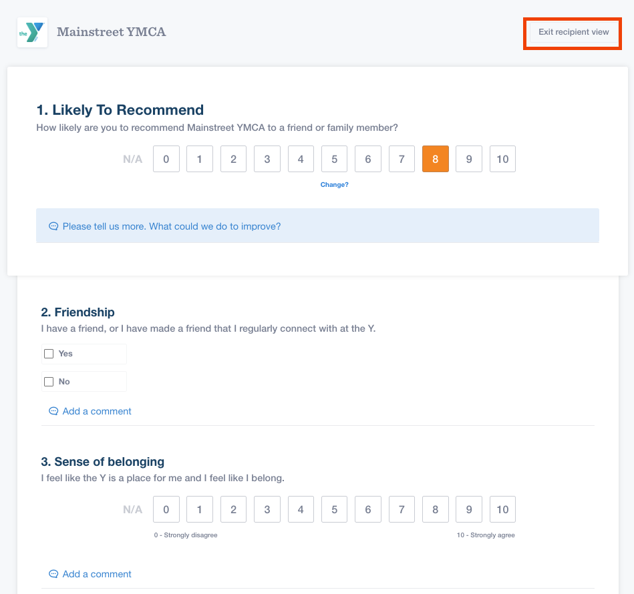Choose 0 for Sense of belonging
This screenshot has height=594, width=634.
tap(166, 509)
